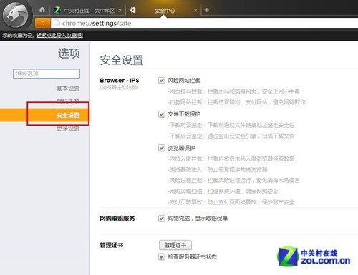The image size is (358, 275).
Task: Toggle the 风险网站拦截 checkbox
Action: (162, 81)
